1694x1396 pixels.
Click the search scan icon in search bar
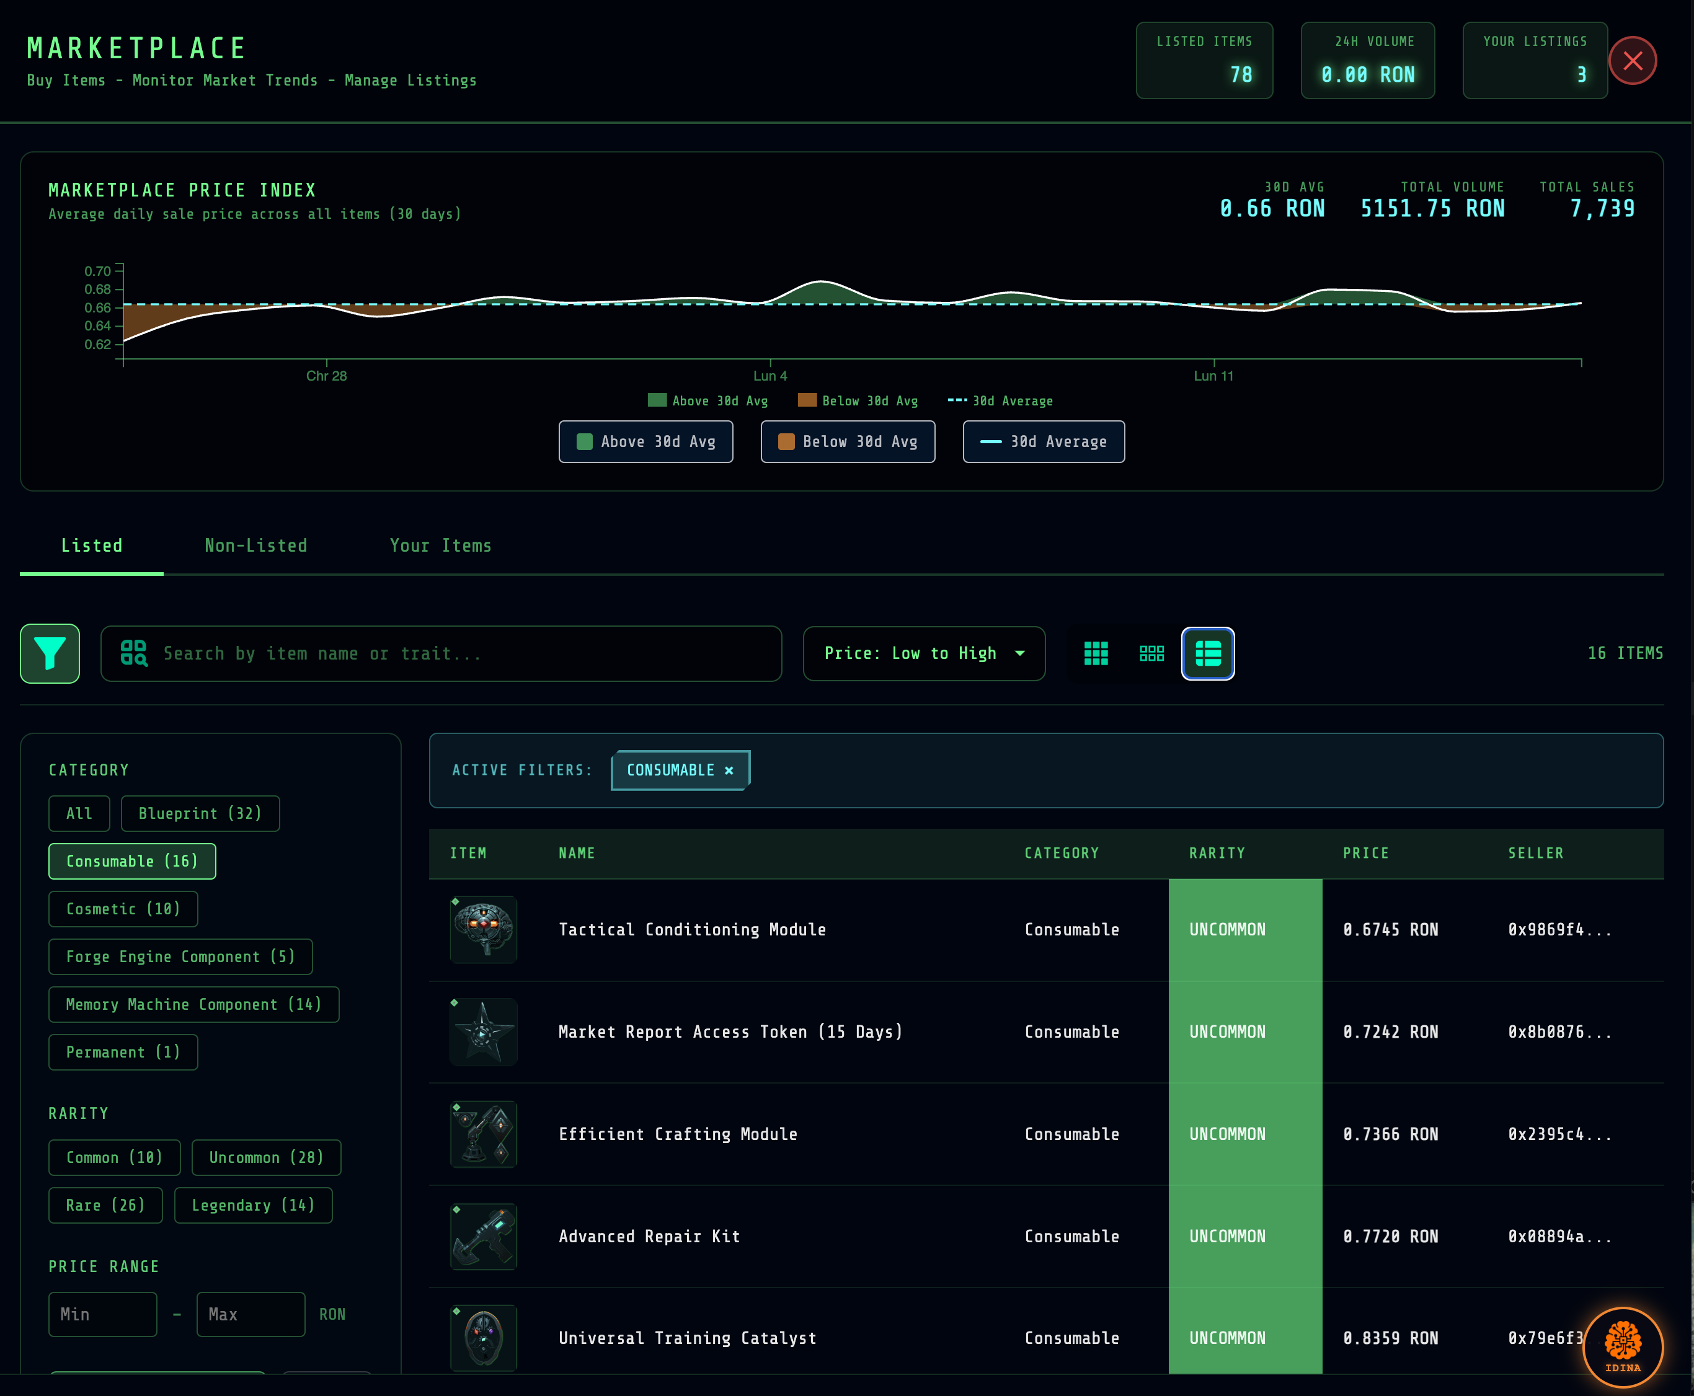click(x=133, y=653)
